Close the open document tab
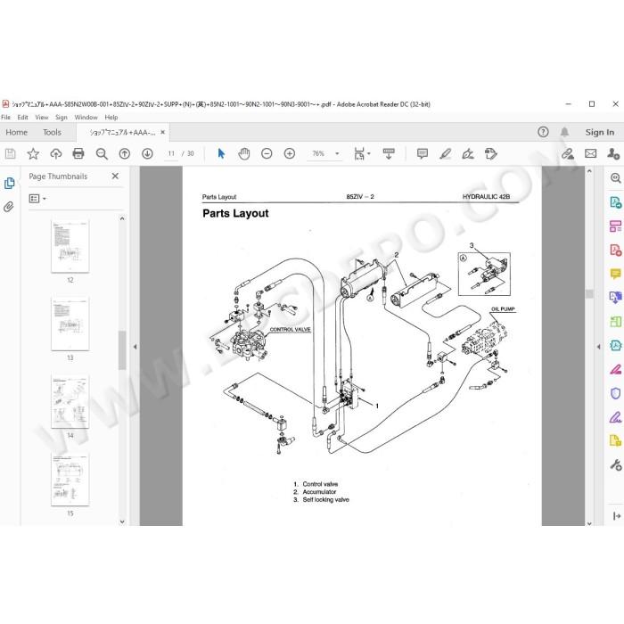The image size is (624, 624). coord(163,132)
